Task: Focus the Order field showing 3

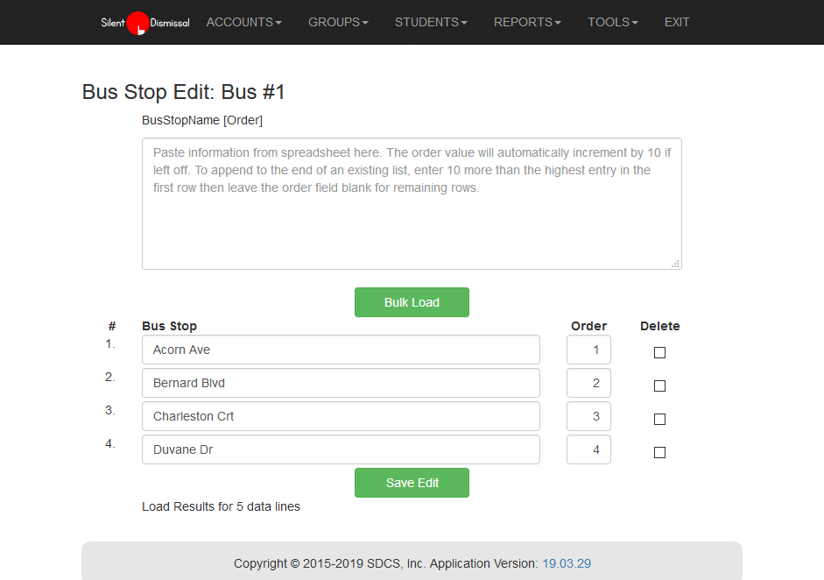Action: point(588,416)
